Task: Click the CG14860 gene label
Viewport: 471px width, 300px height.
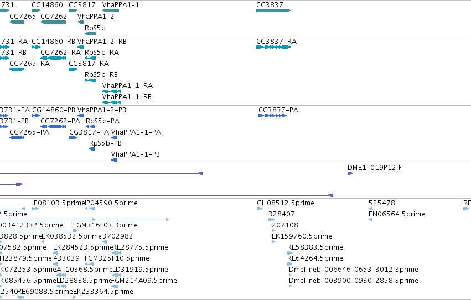Action: (47, 5)
